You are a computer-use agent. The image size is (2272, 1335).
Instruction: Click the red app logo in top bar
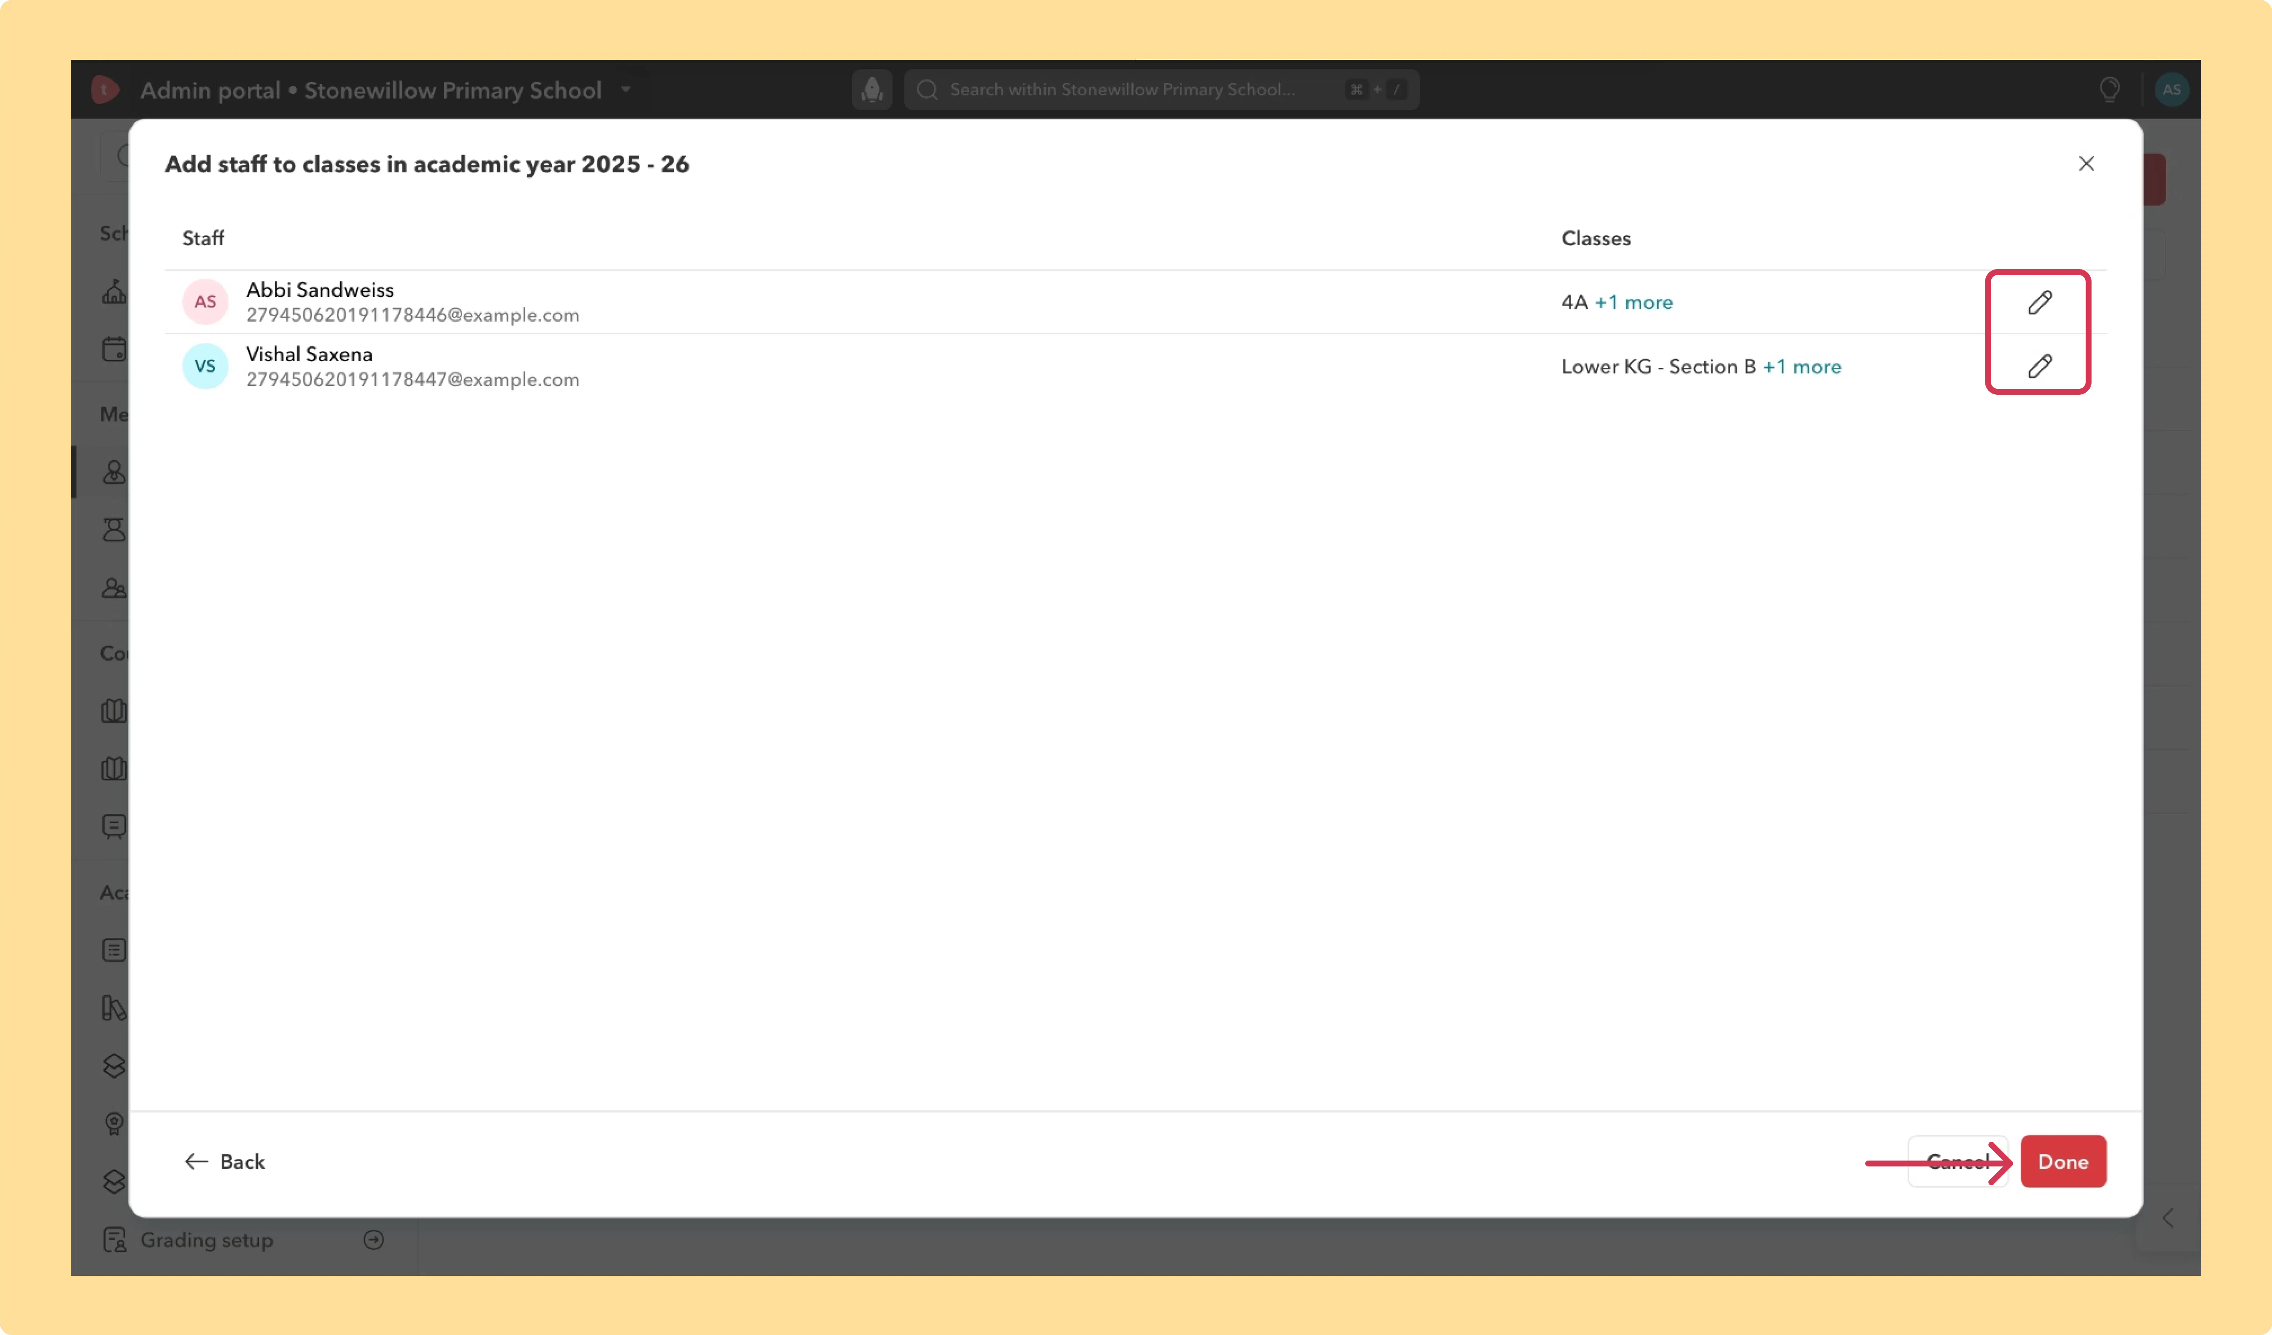point(105,89)
